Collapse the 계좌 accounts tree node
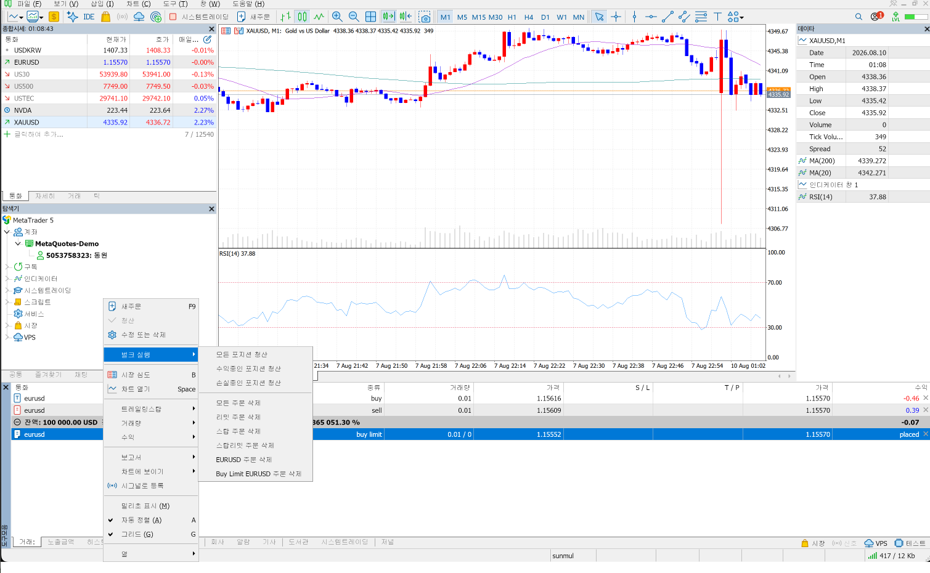Screen dimensions: 930x573 [x=7, y=232]
